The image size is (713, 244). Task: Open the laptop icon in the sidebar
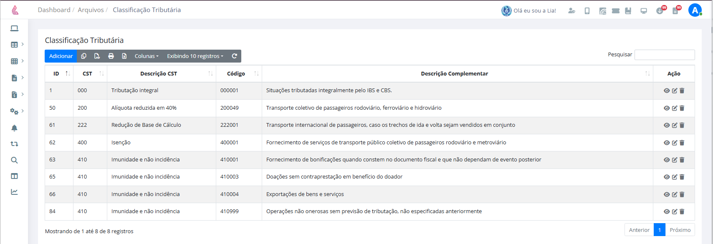[14, 28]
